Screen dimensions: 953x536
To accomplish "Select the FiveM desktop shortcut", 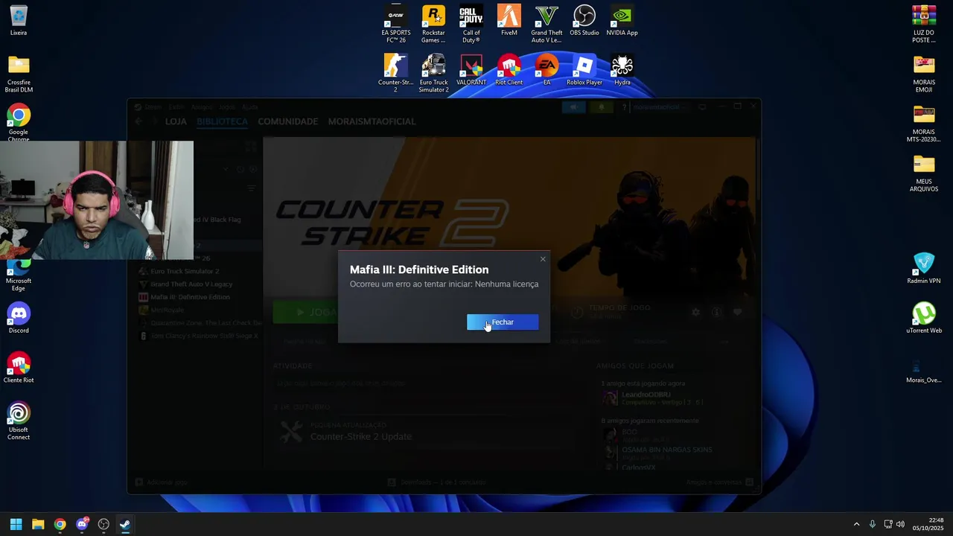I will (509, 21).
